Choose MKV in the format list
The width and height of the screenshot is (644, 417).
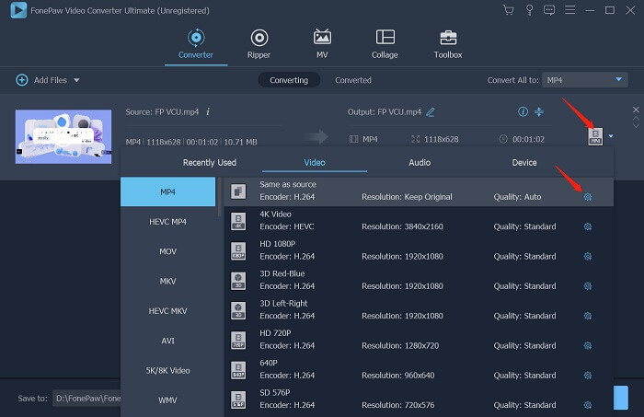[168, 281]
